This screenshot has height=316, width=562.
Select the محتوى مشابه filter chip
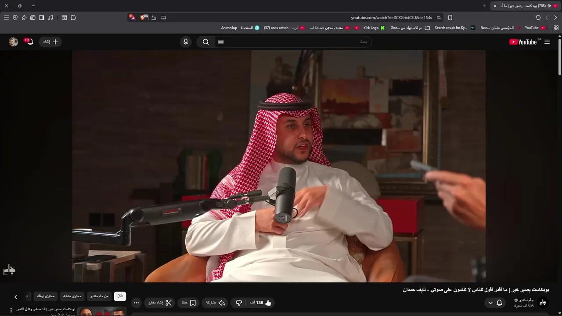(72, 296)
